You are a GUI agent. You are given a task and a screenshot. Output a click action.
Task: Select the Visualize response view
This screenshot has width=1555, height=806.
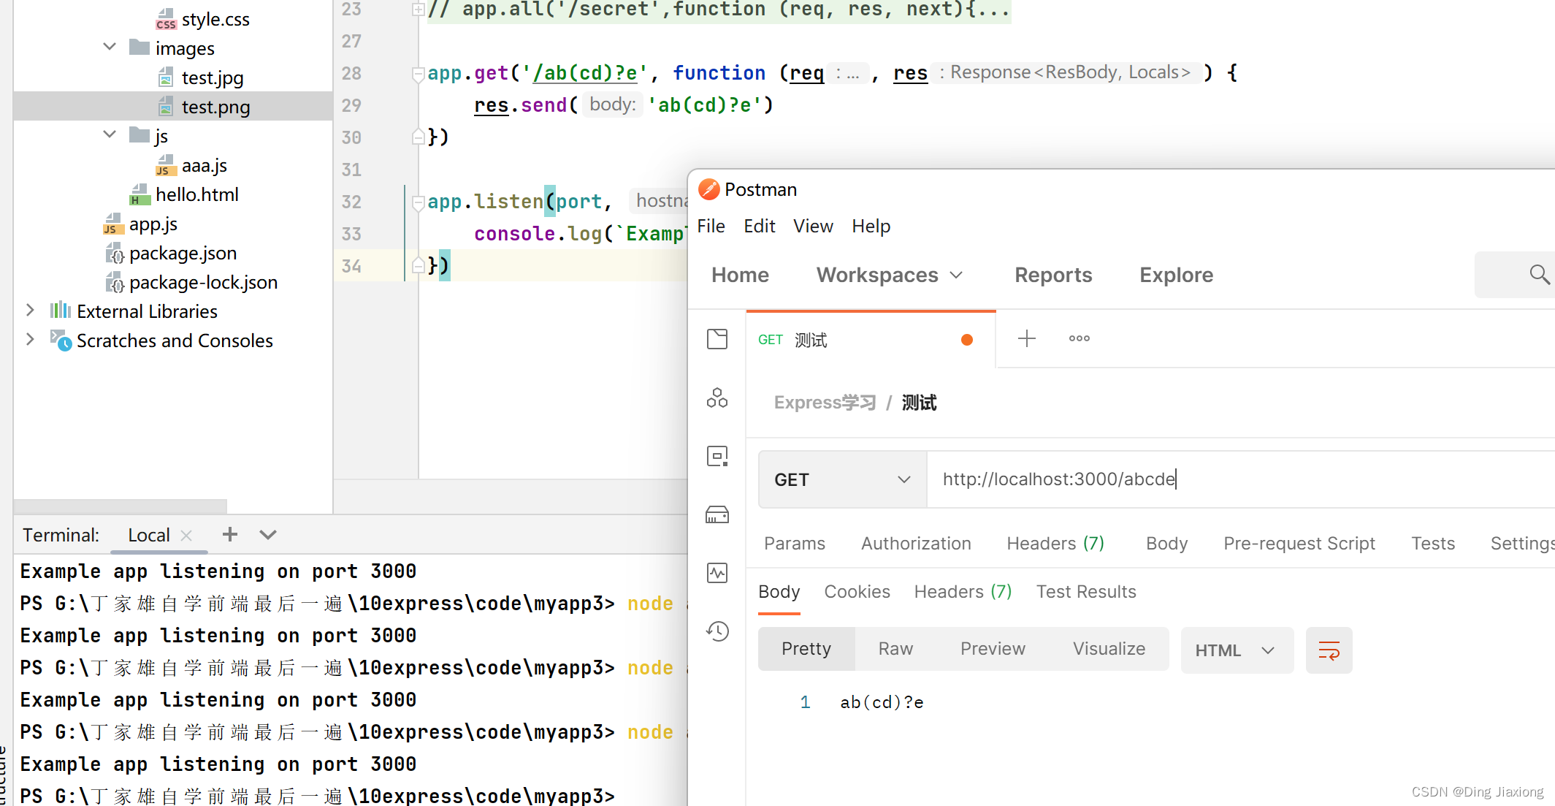pos(1109,649)
